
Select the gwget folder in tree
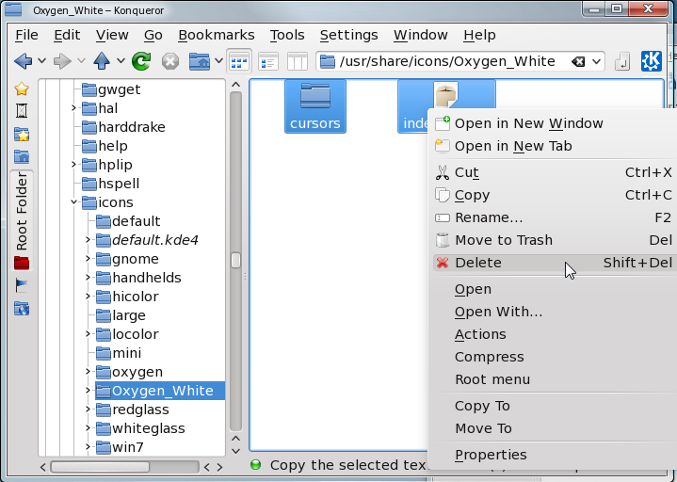[x=111, y=89]
